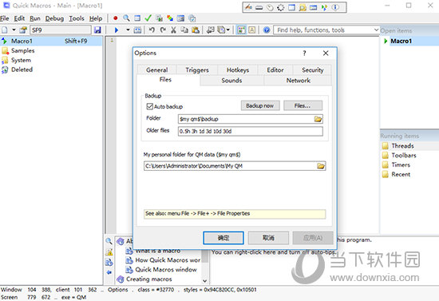Switch to the Network tab in Options
The image size is (439, 301).
(x=299, y=81)
